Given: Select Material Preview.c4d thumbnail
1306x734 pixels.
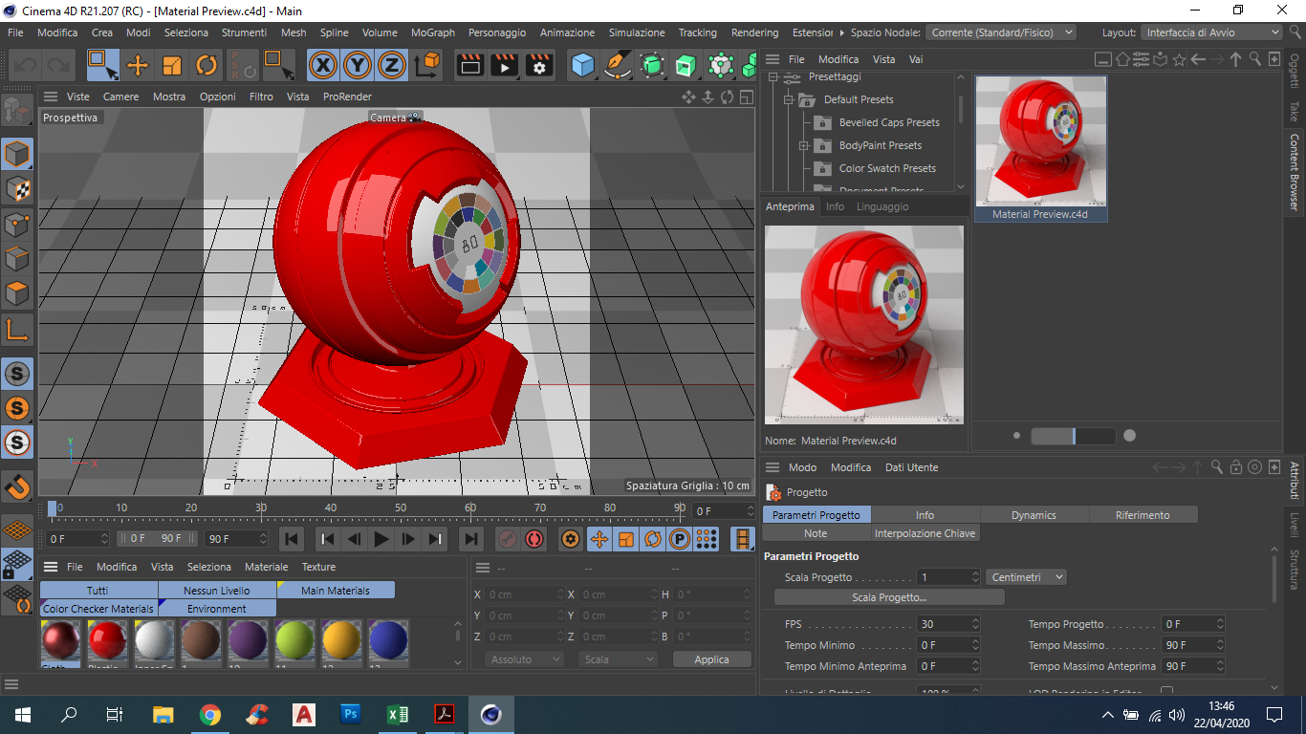Looking at the screenshot, I should click(x=1041, y=149).
